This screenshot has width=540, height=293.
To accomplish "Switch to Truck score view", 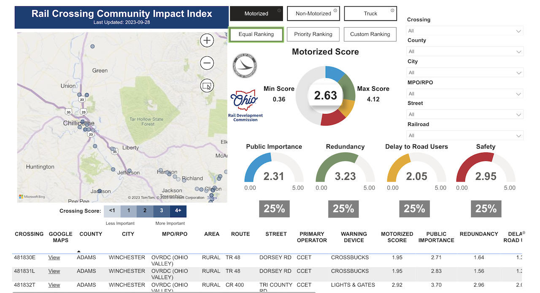I will [370, 14].
